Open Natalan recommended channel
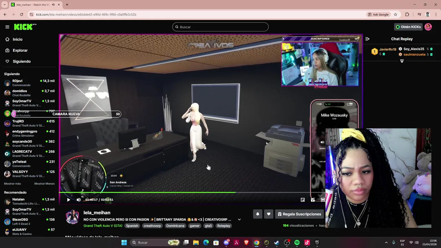This screenshot has height=248, width=441. pos(29,201)
